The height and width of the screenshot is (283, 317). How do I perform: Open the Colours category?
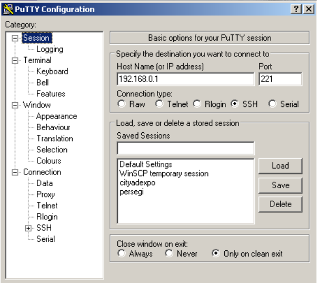point(49,161)
